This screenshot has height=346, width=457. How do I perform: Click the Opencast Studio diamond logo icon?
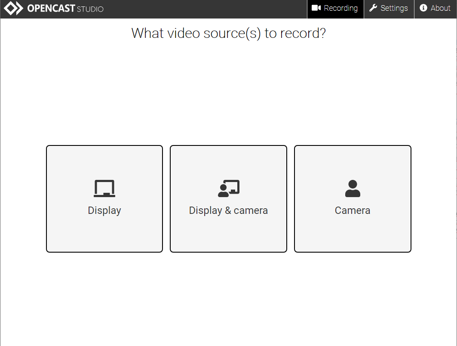click(x=13, y=8)
